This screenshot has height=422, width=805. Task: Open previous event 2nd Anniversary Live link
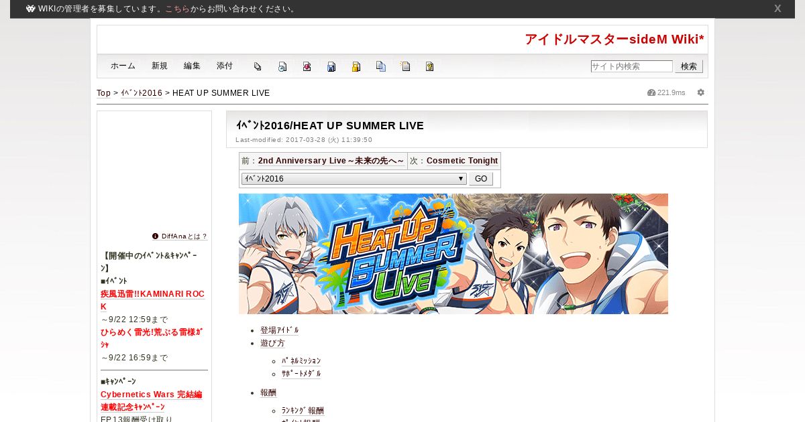pos(331,161)
